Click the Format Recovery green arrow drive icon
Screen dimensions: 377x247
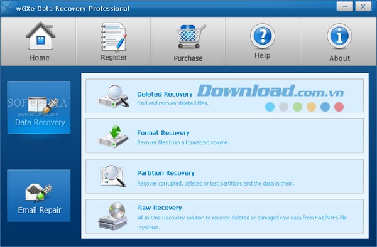coord(114,136)
